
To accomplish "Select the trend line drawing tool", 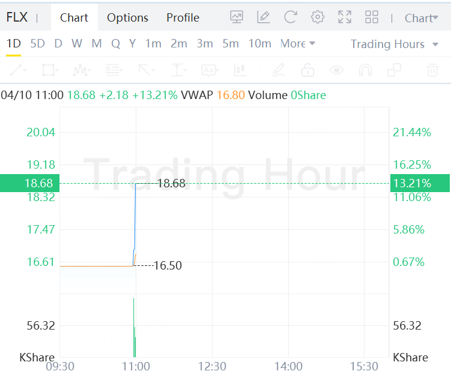I will (18, 70).
